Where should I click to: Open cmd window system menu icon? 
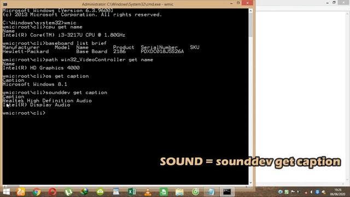pyautogui.click(x=5, y=4)
